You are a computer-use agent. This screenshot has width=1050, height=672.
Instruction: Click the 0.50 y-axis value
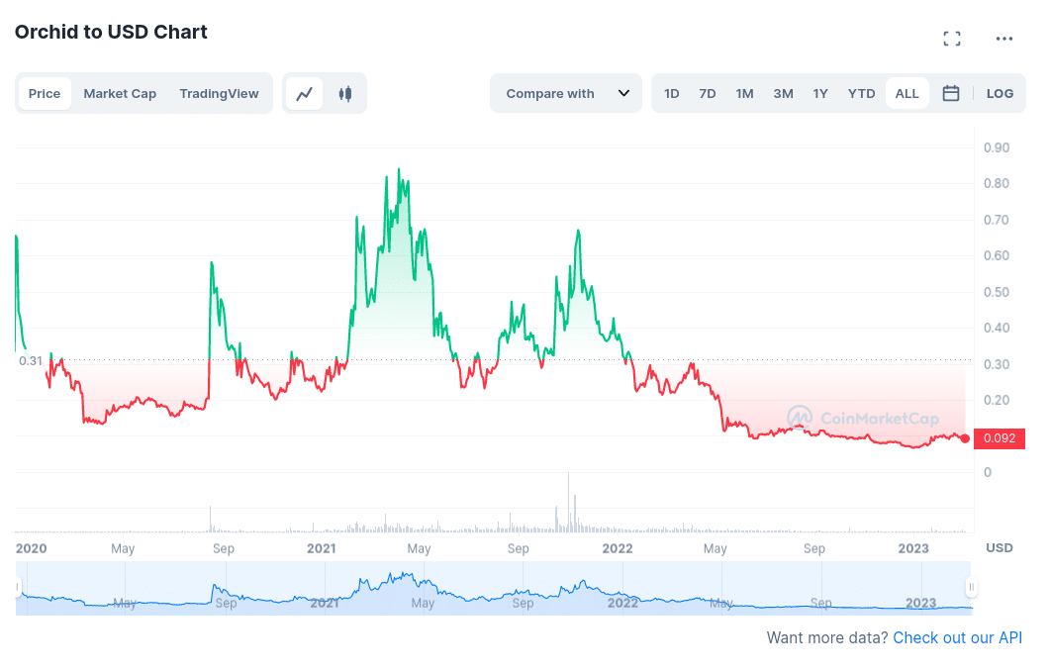click(997, 292)
